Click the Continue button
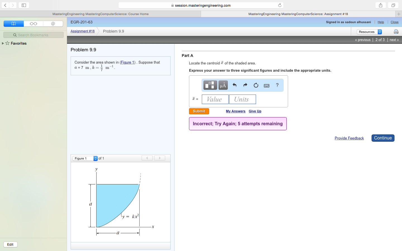The width and height of the screenshot is (402, 251). [x=383, y=138]
